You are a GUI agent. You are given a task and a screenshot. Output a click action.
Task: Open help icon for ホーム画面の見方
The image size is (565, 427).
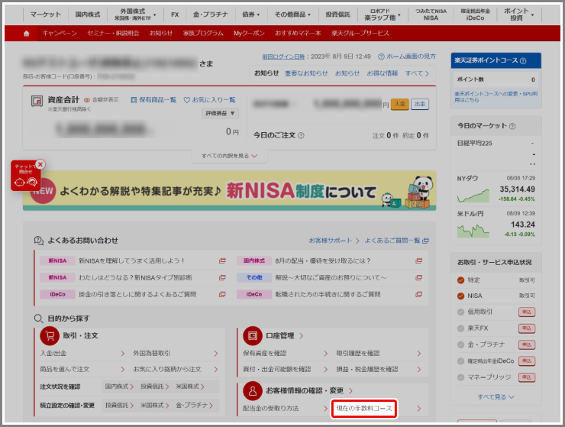(381, 57)
